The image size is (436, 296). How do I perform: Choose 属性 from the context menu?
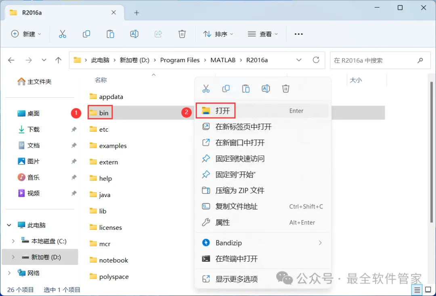click(x=262, y=223)
